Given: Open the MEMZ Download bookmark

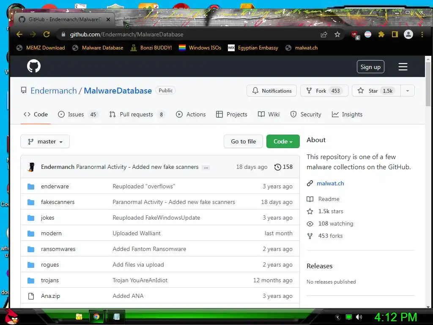Looking at the screenshot, I should (41, 48).
